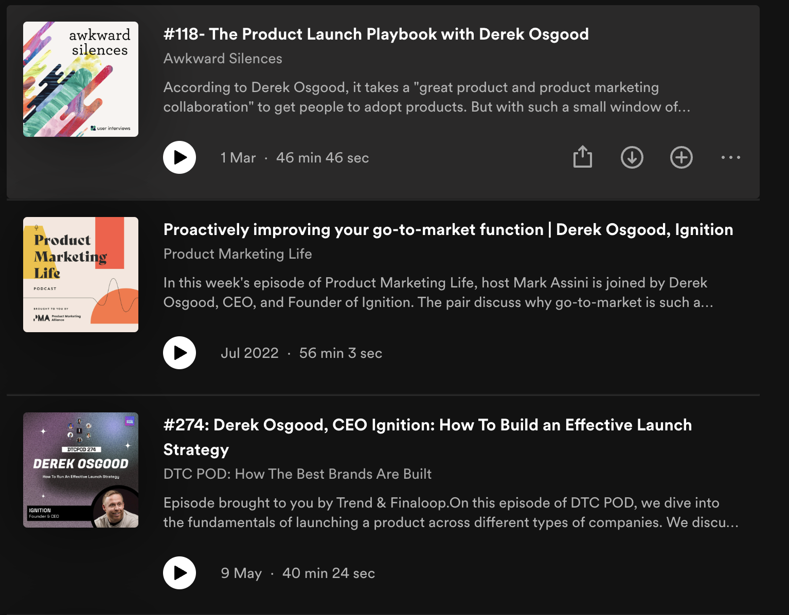This screenshot has width=789, height=615.
Task: Play the Proactively improving go-to-market episode
Action: click(x=180, y=353)
